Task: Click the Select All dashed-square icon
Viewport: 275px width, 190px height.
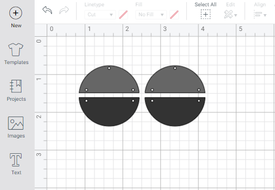Action: pyautogui.click(x=206, y=14)
